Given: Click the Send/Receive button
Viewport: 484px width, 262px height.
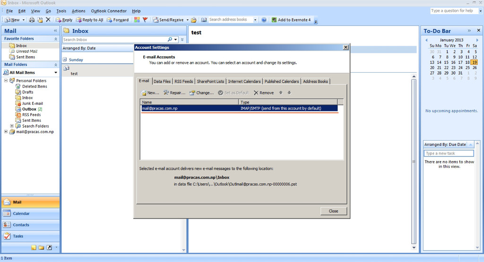Looking at the screenshot, I should pyautogui.click(x=169, y=20).
